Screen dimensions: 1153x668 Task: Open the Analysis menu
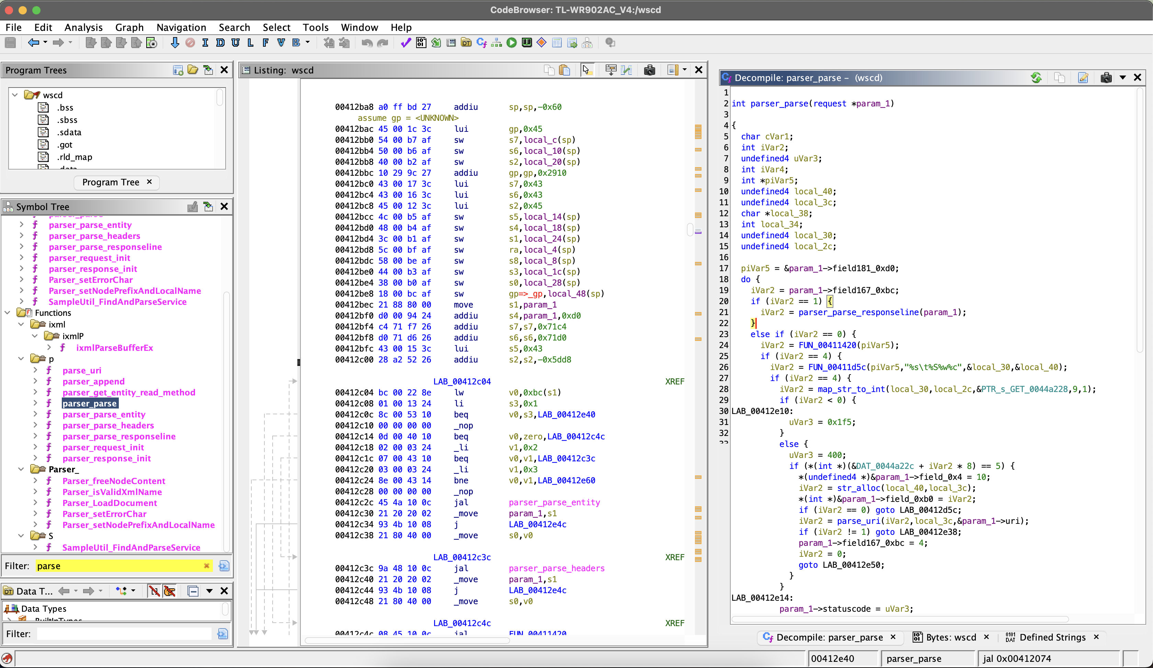[x=83, y=27]
